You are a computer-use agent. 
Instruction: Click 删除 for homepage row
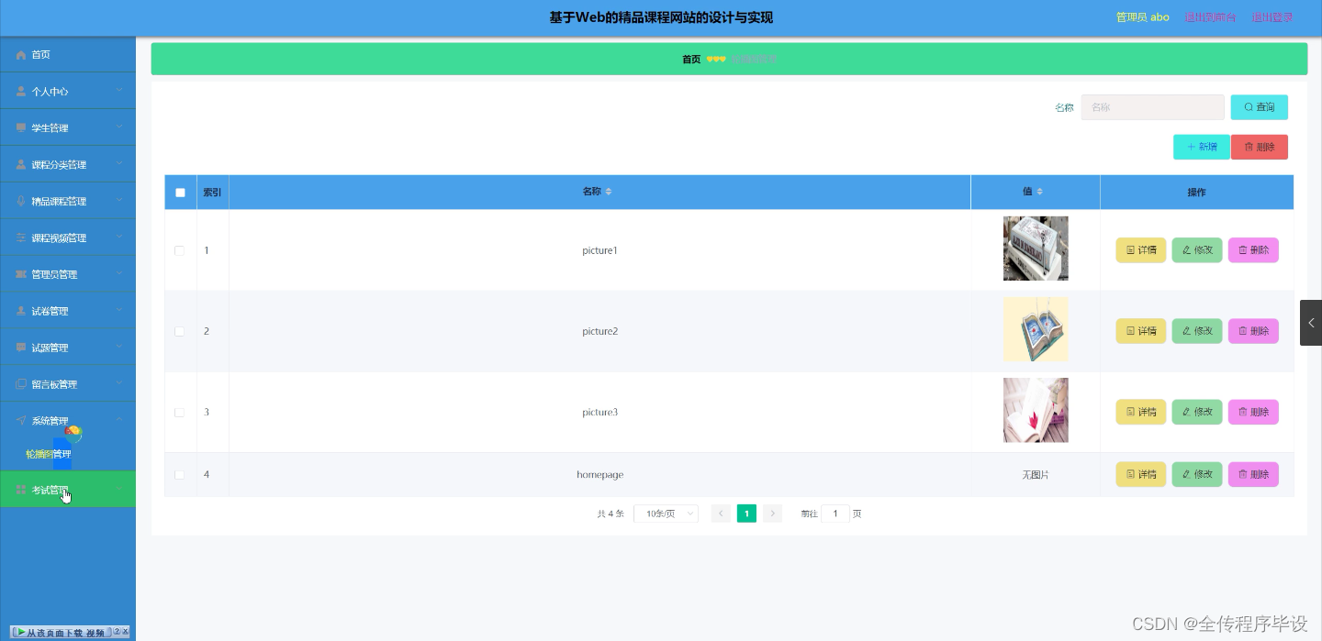point(1253,474)
